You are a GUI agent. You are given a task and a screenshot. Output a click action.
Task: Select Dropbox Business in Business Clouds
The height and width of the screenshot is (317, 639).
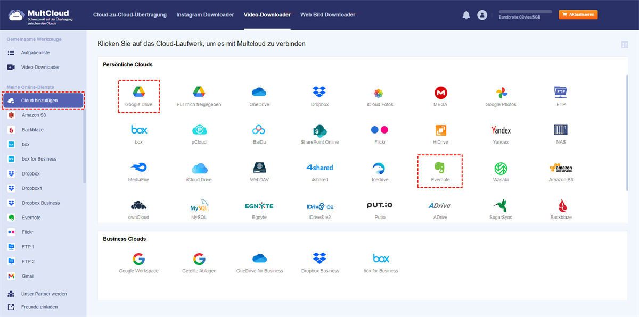click(319, 258)
